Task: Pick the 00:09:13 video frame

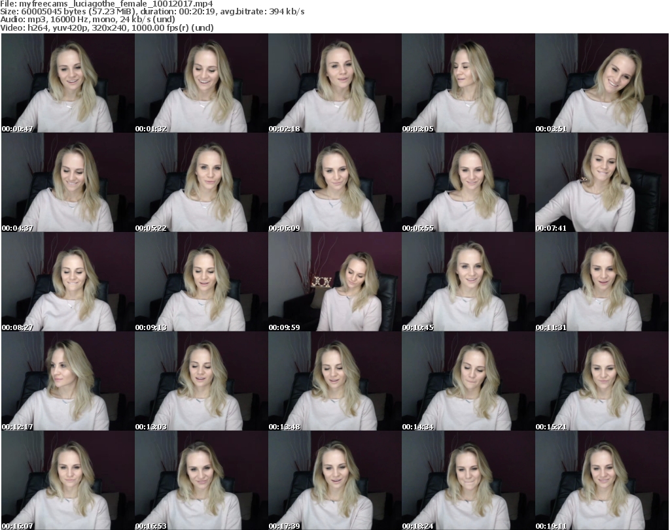Action: [202, 282]
